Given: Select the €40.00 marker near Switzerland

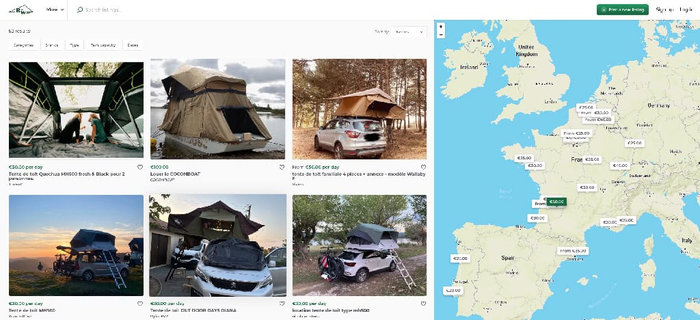Looking at the screenshot, I should coord(619,165).
